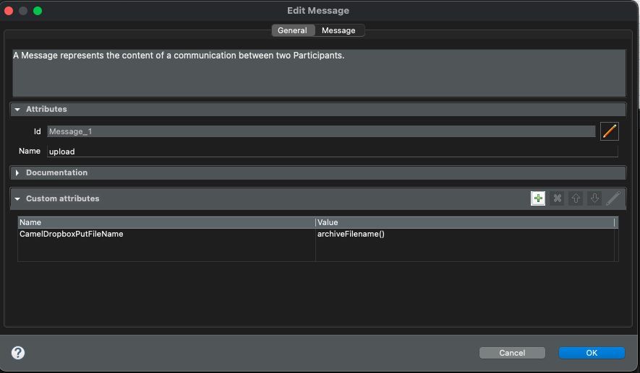Add a new custom attribute with plus icon
Viewport: 640px width, 373px height.
pos(538,198)
